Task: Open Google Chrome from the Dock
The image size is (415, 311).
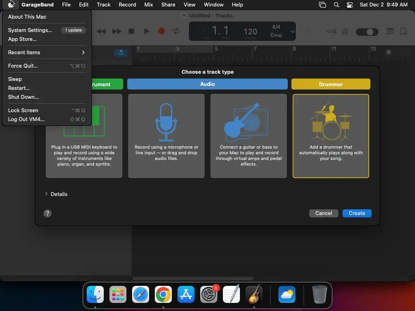Action: coord(163,294)
